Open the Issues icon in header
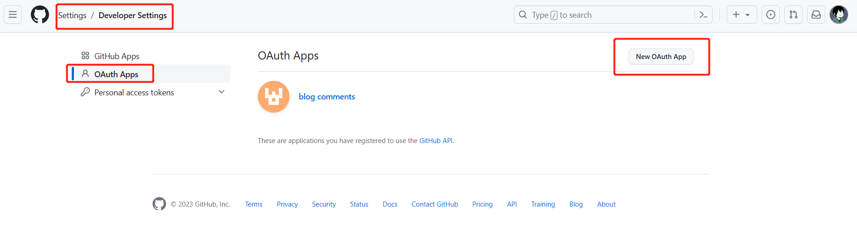The image size is (857, 247). pos(771,15)
